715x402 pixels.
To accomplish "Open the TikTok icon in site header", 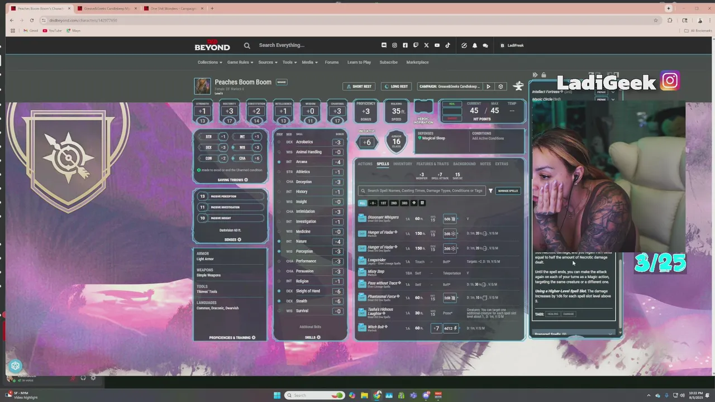I will point(447,45).
